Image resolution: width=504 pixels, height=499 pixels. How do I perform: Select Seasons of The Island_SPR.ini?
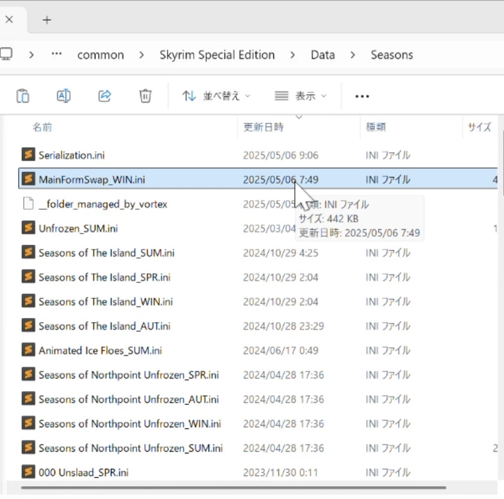click(258, 277)
